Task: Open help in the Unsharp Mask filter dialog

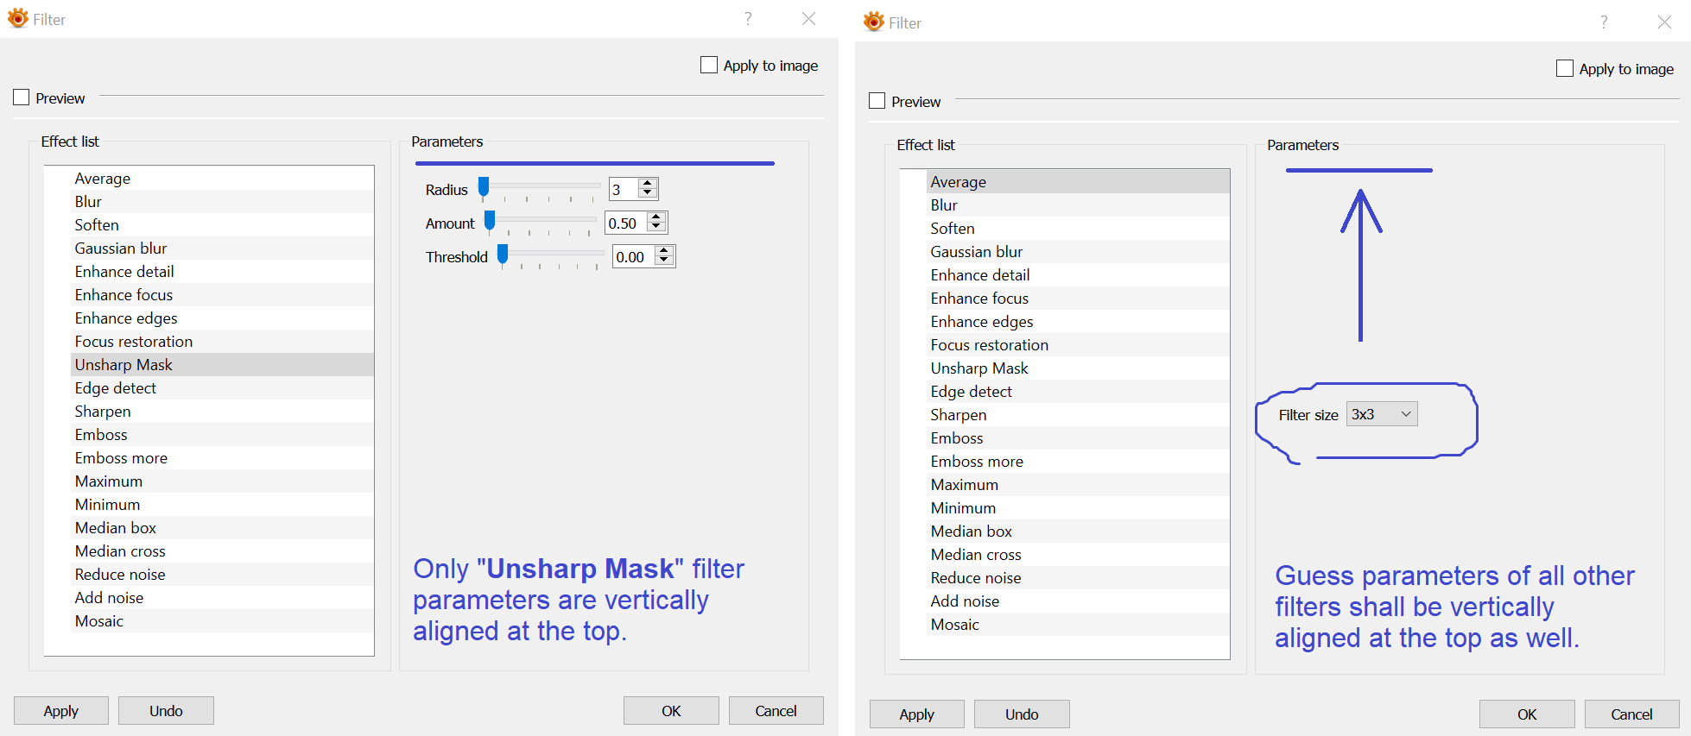Action: (748, 19)
